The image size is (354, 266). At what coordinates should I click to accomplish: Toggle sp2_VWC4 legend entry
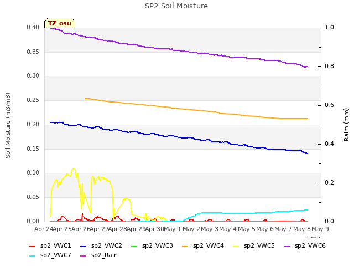coord(203,246)
